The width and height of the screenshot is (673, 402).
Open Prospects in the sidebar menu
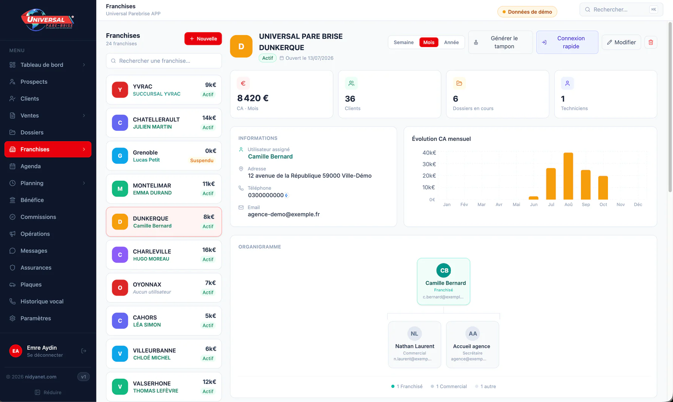tap(48, 82)
